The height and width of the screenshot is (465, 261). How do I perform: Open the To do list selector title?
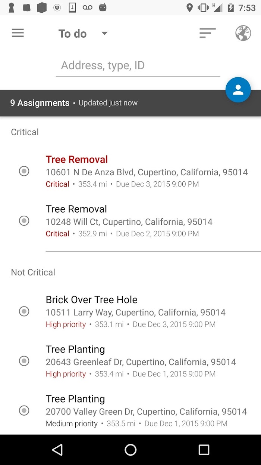pos(73,34)
